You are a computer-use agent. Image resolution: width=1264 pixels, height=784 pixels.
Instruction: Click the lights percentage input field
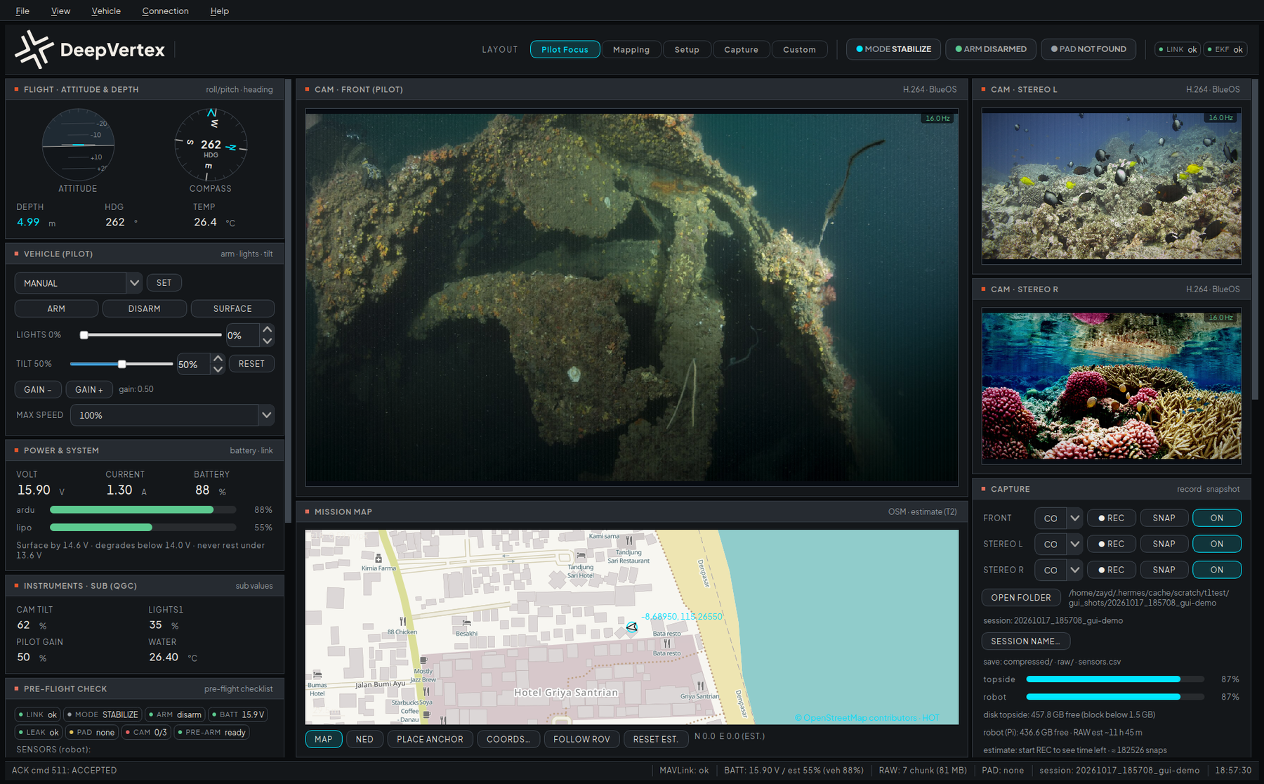(x=242, y=335)
